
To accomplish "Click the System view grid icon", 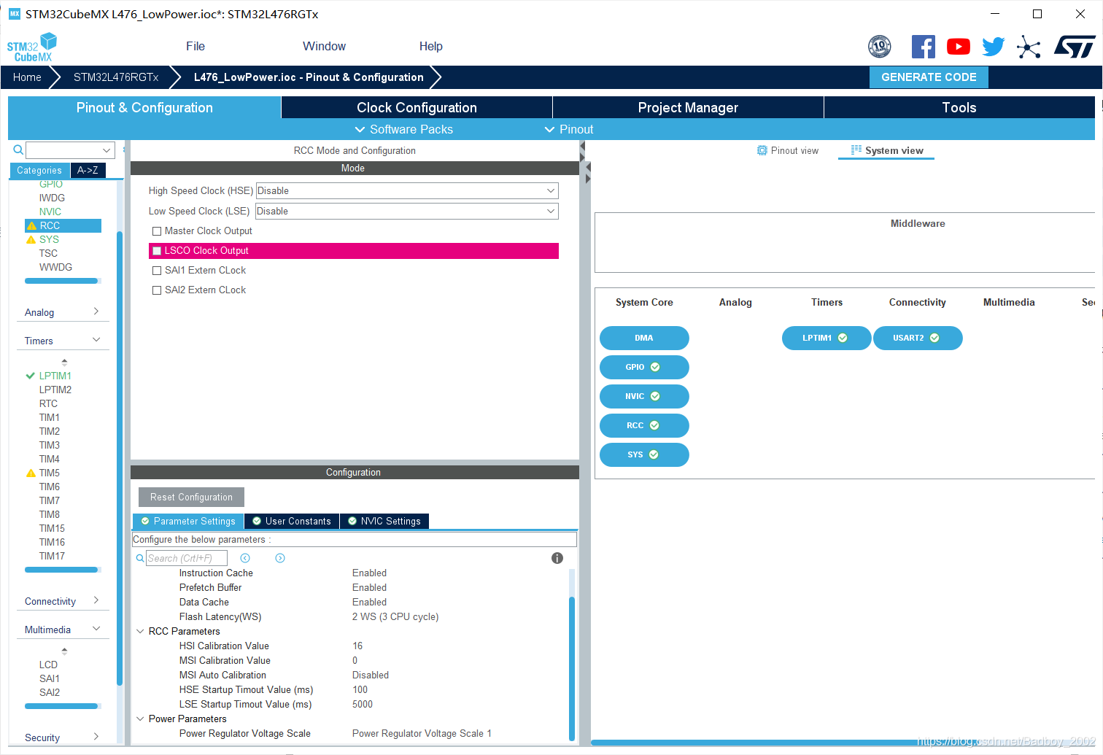I will coord(856,150).
